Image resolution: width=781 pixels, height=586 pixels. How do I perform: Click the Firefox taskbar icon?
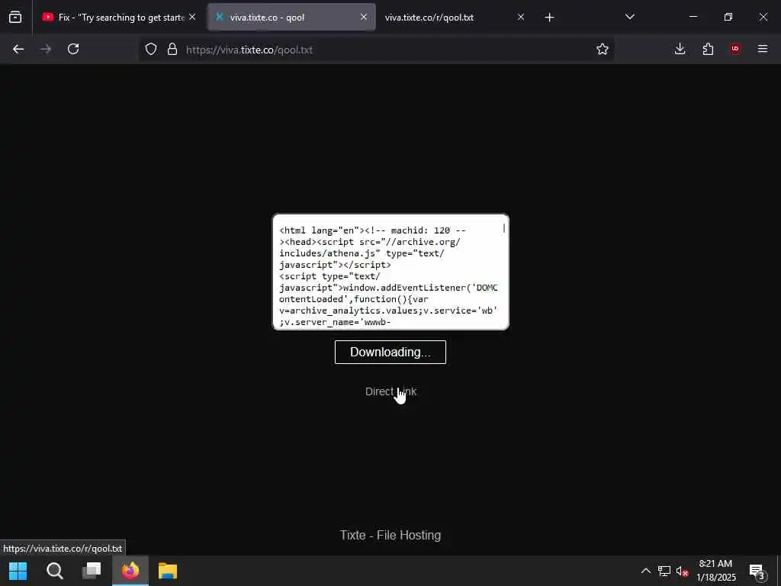[130, 571]
